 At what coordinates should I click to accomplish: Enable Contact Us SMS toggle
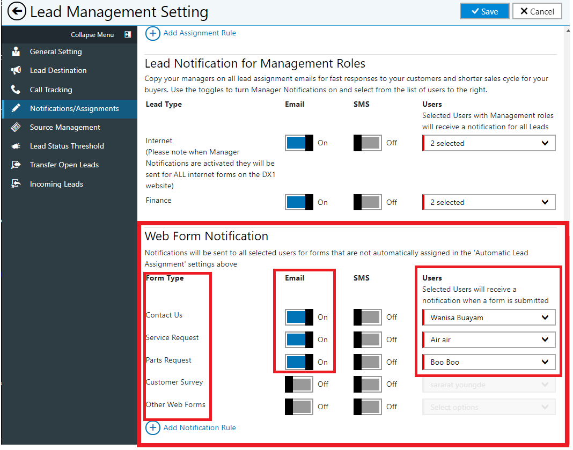(x=368, y=317)
